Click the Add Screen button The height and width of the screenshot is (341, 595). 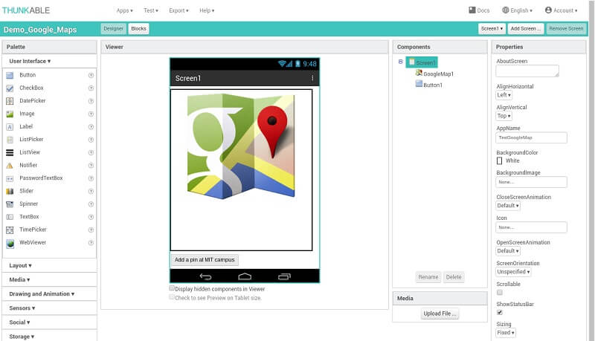point(526,29)
